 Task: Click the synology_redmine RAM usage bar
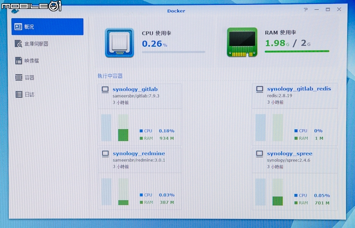click(123, 192)
